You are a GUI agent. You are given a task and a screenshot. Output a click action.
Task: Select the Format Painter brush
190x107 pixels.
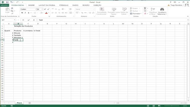[12, 13]
